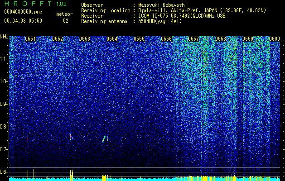Click the Receiver label

(x=92, y=16)
